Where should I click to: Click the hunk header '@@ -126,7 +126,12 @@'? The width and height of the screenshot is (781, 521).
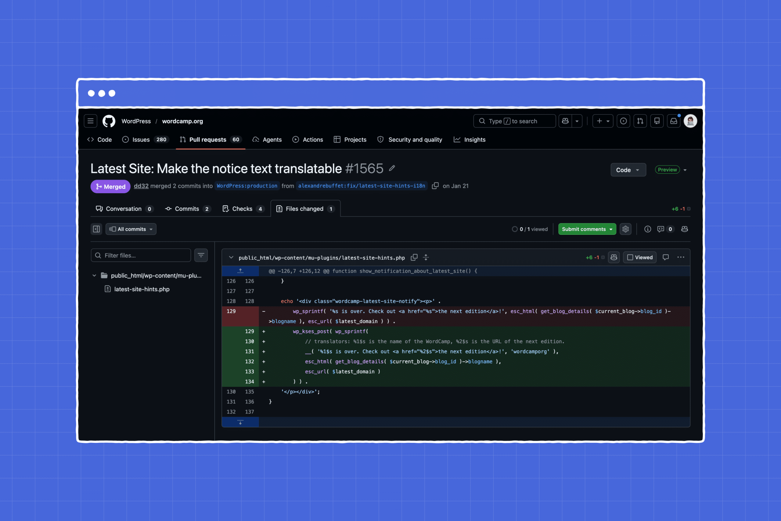click(373, 271)
